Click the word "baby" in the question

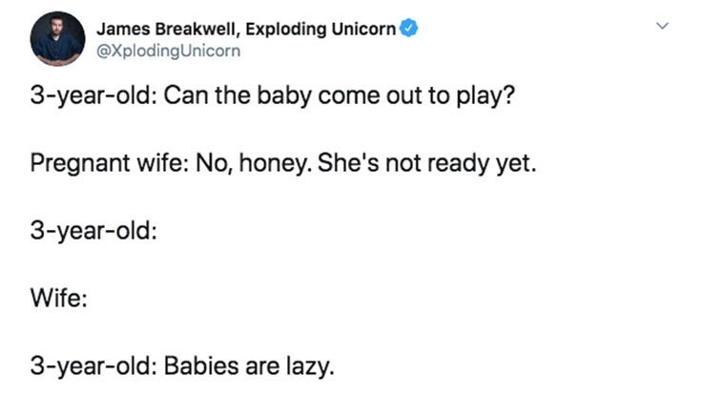tap(284, 95)
